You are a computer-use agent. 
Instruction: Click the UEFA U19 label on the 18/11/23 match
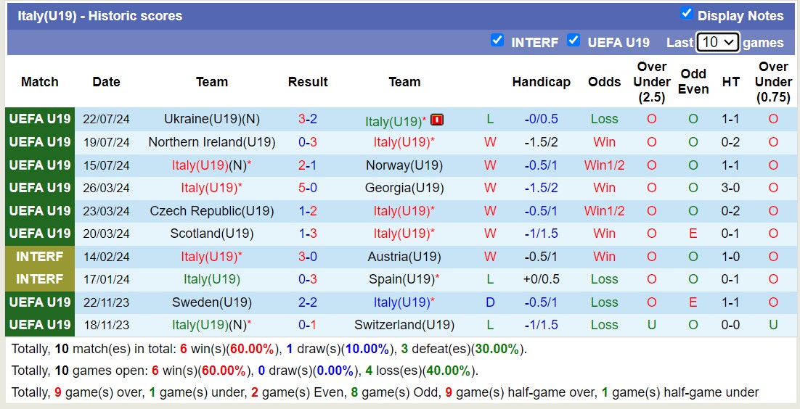tap(40, 325)
